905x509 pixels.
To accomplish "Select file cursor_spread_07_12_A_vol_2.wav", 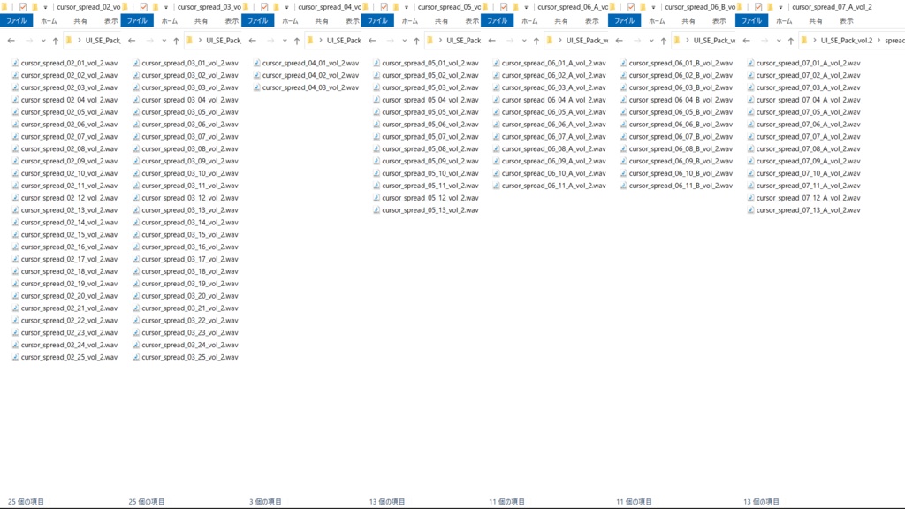I will (x=803, y=198).
